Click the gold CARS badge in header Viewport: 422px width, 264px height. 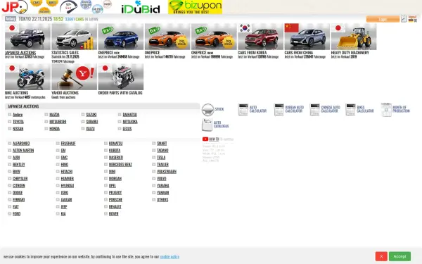pyautogui.click(x=36, y=3)
